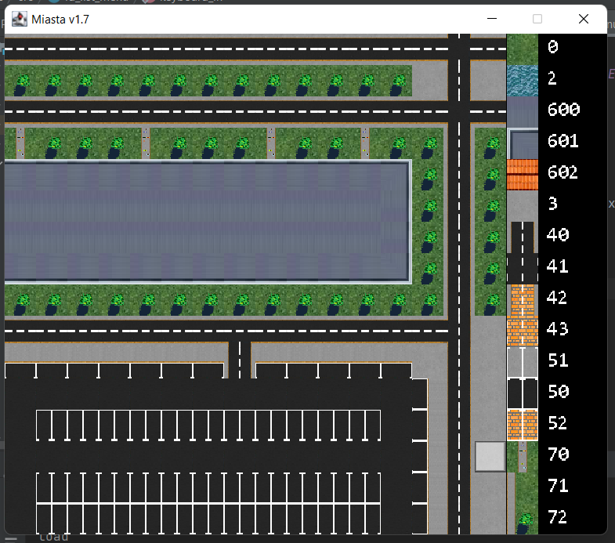Viewport: 615px width, 543px height.
Task: Pick the water tile numbered 2
Action: pyautogui.click(x=523, y=80)
